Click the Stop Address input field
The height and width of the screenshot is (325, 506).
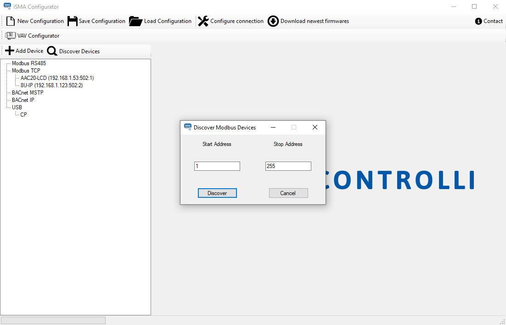click(288, 166)
